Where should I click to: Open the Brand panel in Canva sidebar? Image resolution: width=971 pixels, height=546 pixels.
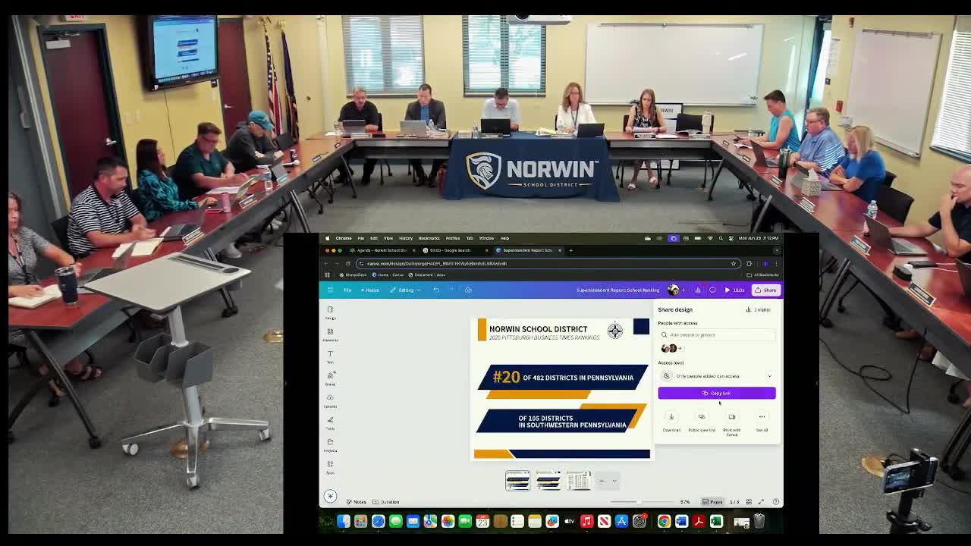[x=330, y=378]
